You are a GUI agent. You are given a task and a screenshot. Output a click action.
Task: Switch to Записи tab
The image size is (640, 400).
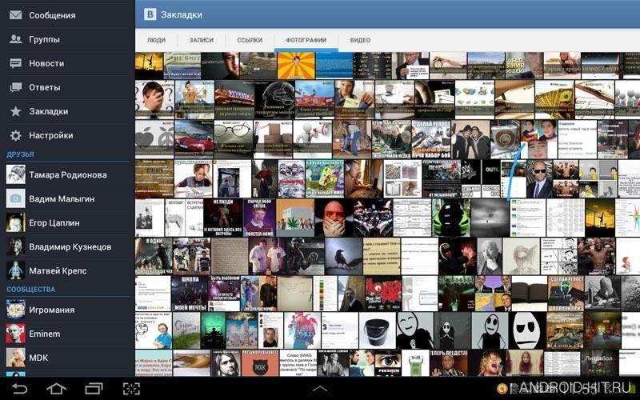(x=202, y=40)
